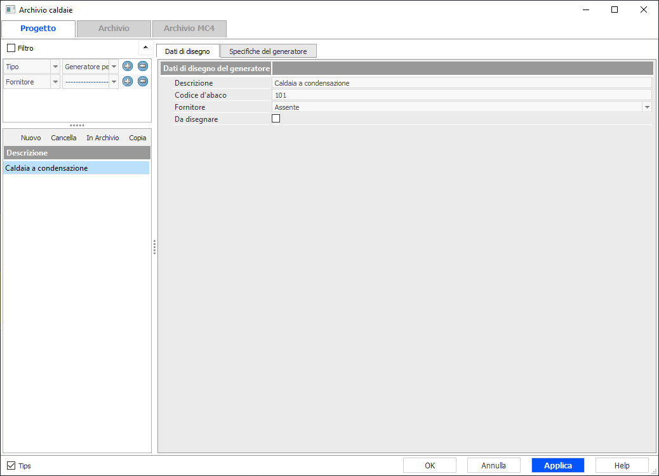The image size is (659, 476).
Task: Click the minus icon in the Tipo filter row
Action: click(x=143, y=66)
